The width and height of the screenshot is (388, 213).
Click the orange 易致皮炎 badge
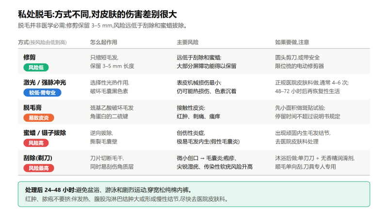coord(39,118)
